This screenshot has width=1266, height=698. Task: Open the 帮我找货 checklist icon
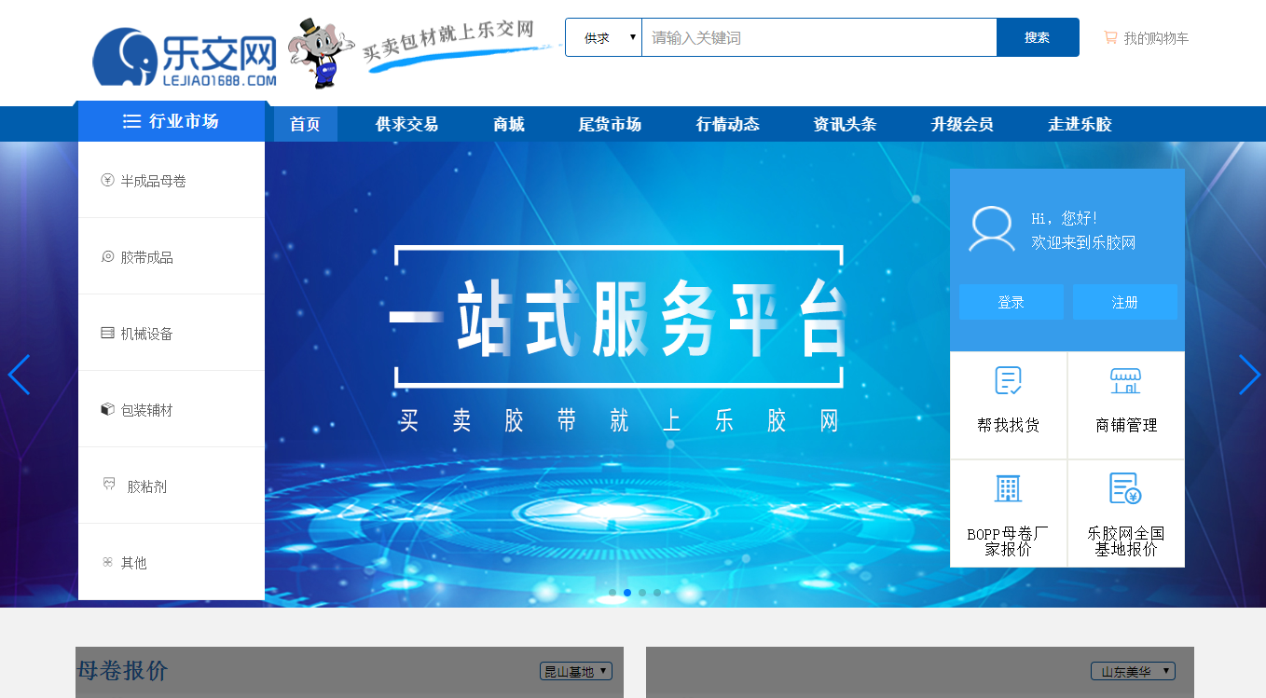1009,380
